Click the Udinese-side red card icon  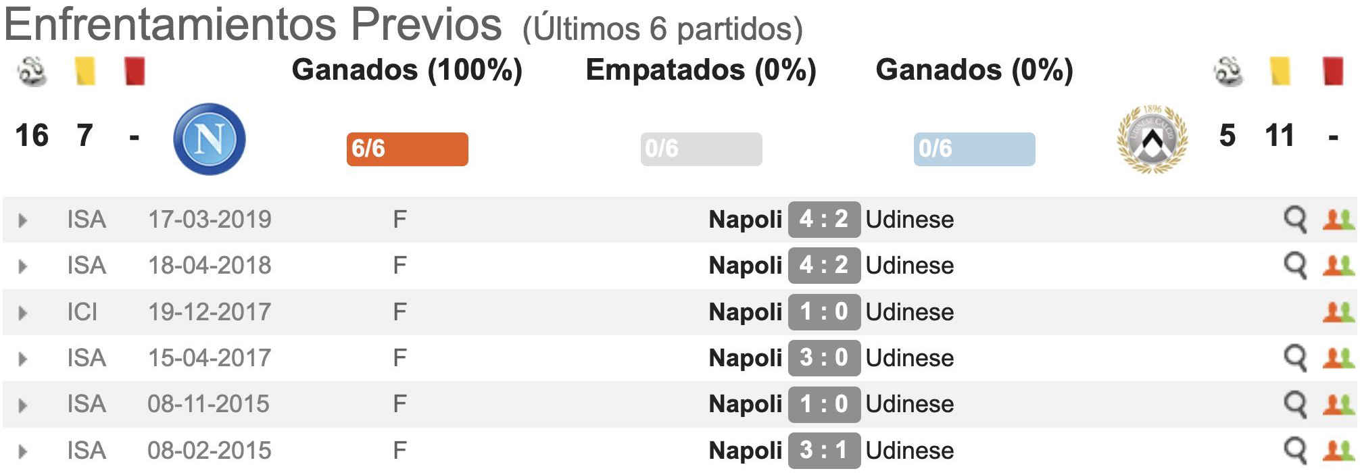click(x=1332, y=71)
